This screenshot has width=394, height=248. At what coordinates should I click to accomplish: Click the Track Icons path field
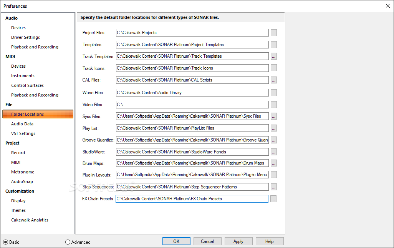[192, 68]
